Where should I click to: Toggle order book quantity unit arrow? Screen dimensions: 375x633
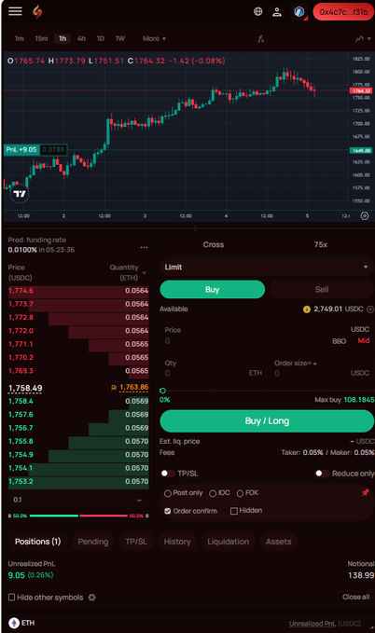145,273
